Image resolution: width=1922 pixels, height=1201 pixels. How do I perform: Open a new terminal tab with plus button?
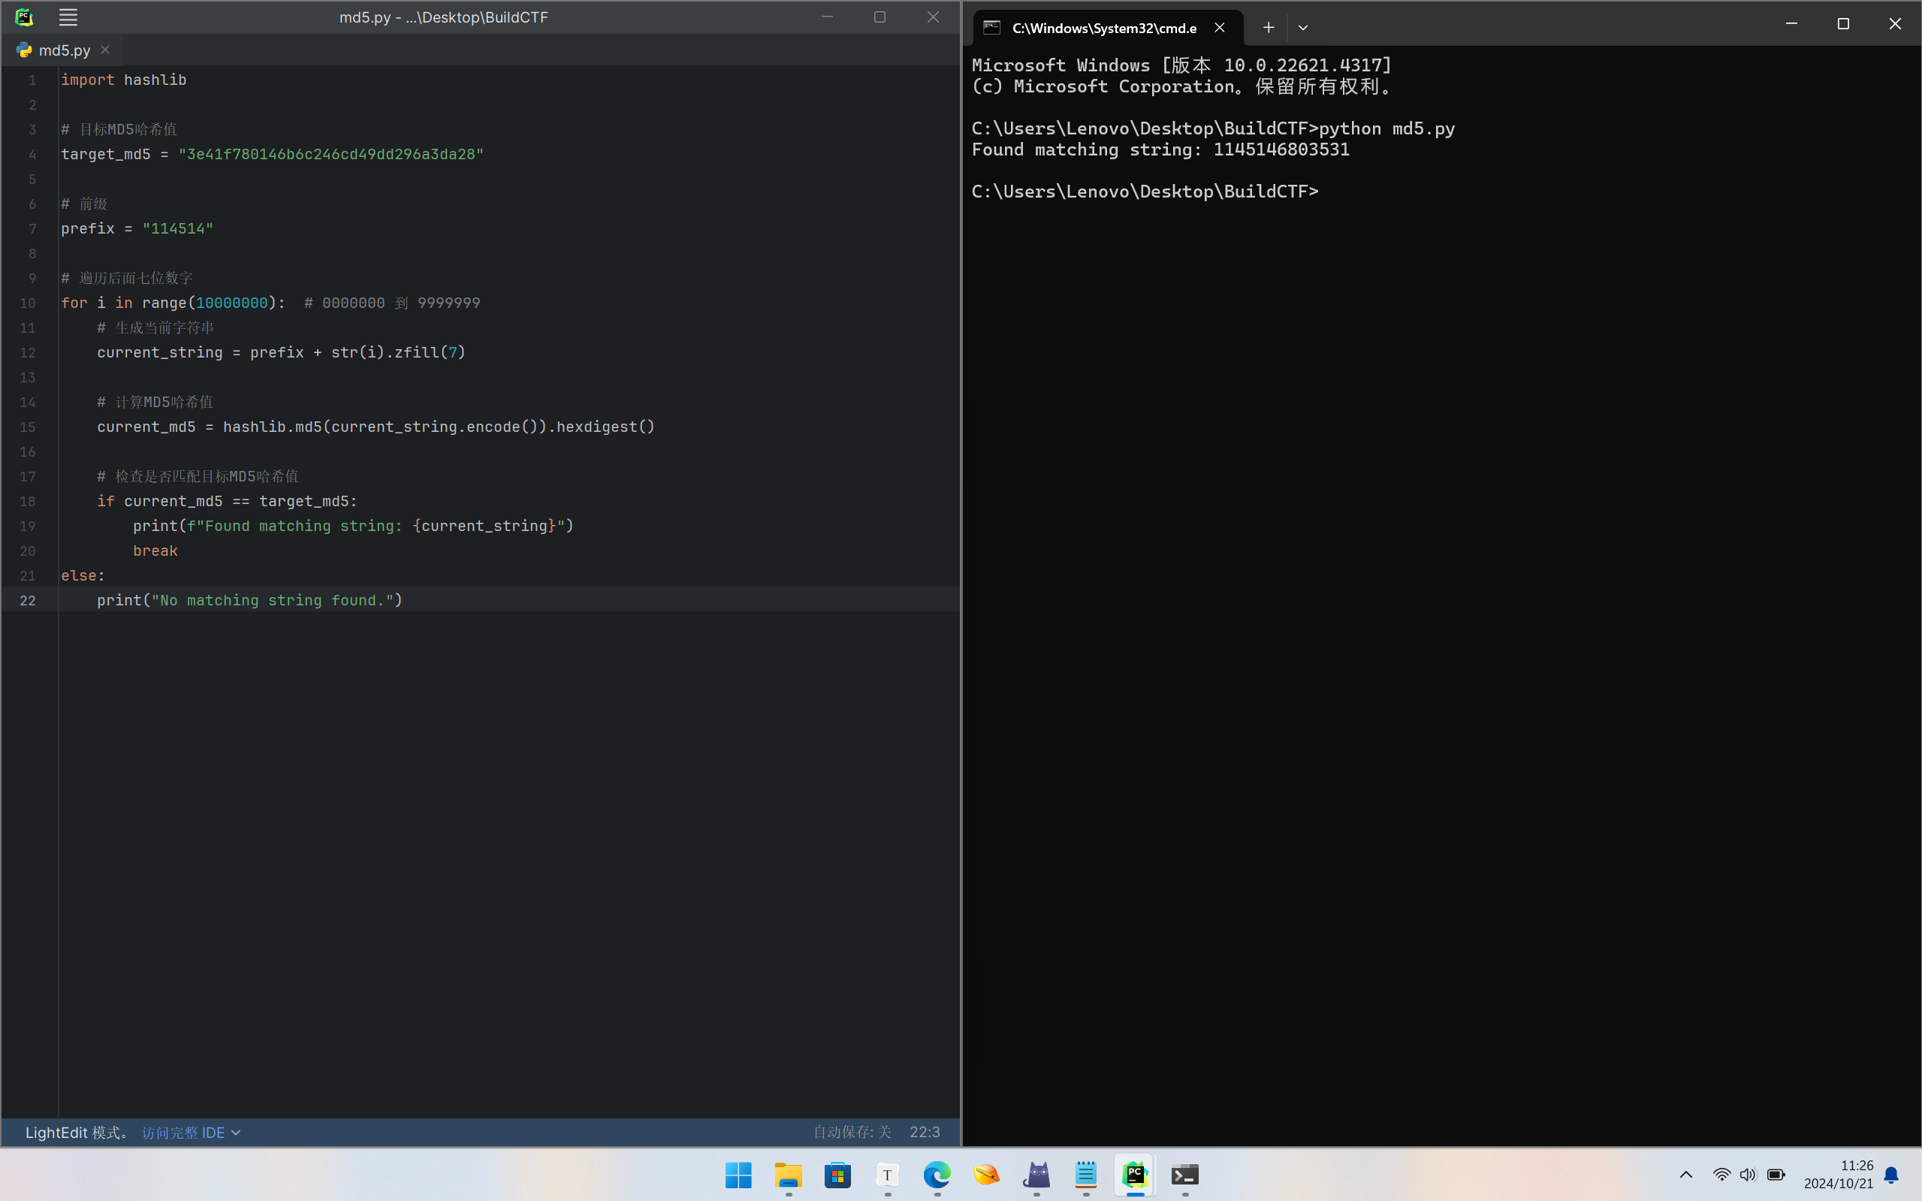point(1269,28)
